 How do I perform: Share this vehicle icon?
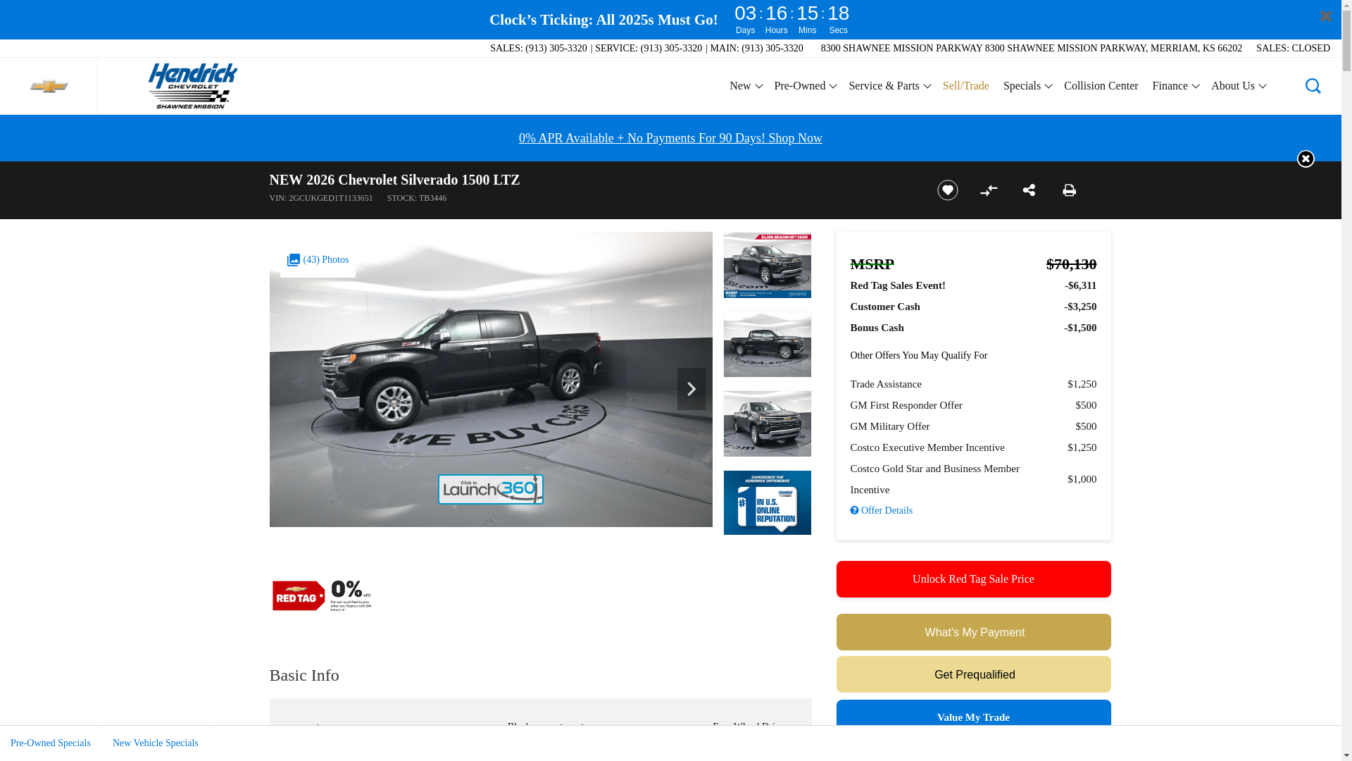tap(1029, 190)
